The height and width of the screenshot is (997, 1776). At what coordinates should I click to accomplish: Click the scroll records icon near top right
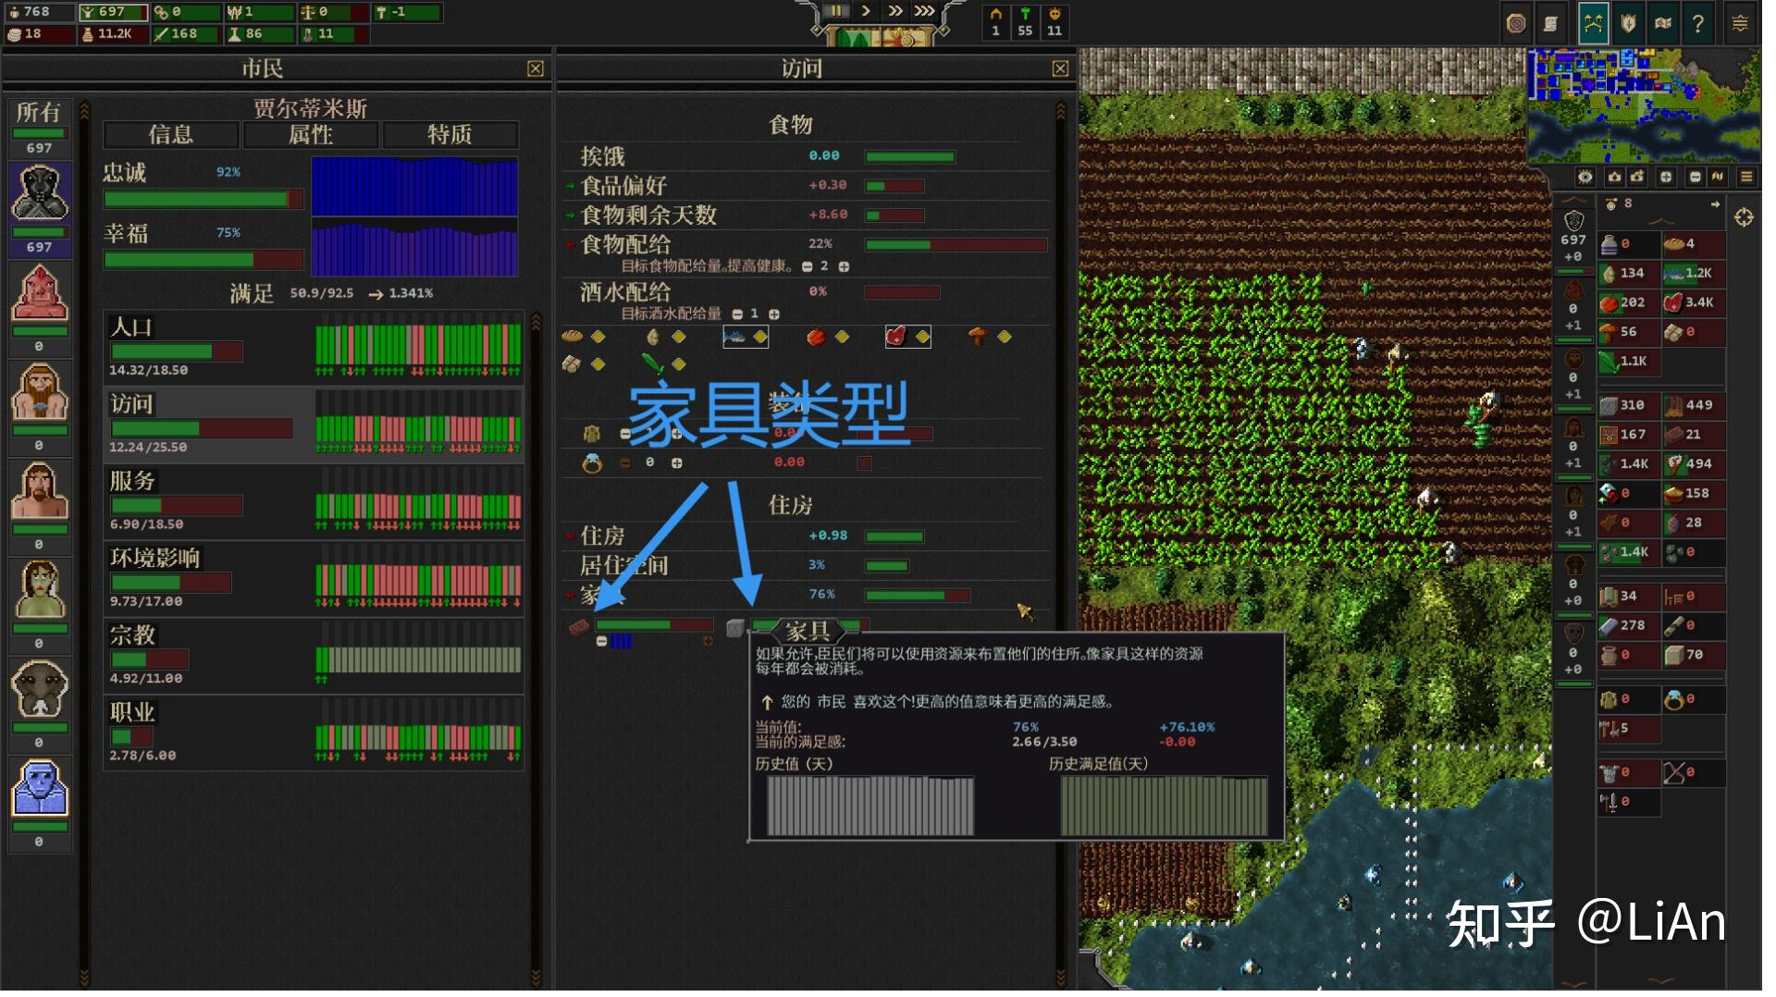click(1550, 22)
